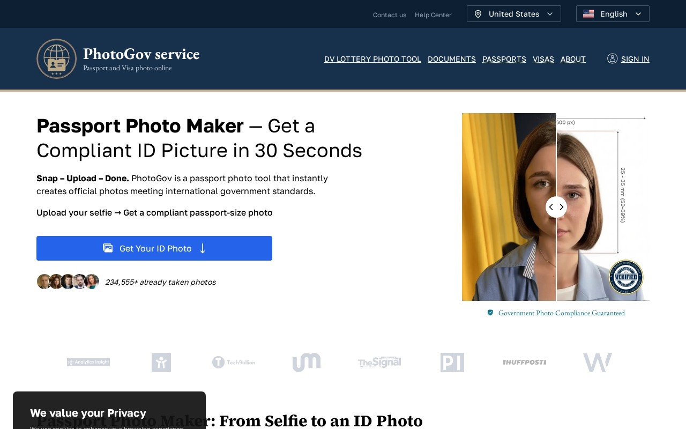Click the user avatars group
Viewport: 686px width, 429px height.
68,282
